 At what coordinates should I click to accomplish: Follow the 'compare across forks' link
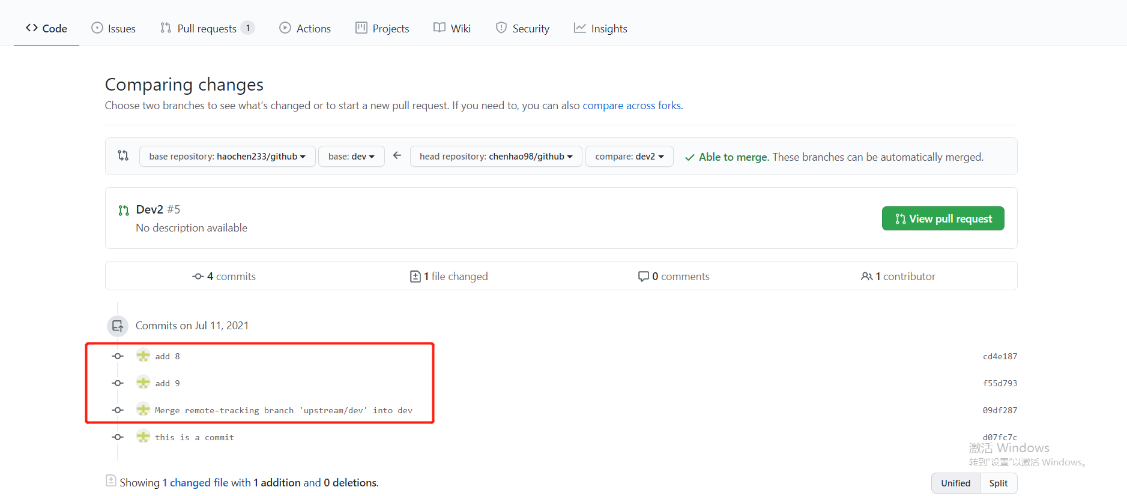[632, 106]
